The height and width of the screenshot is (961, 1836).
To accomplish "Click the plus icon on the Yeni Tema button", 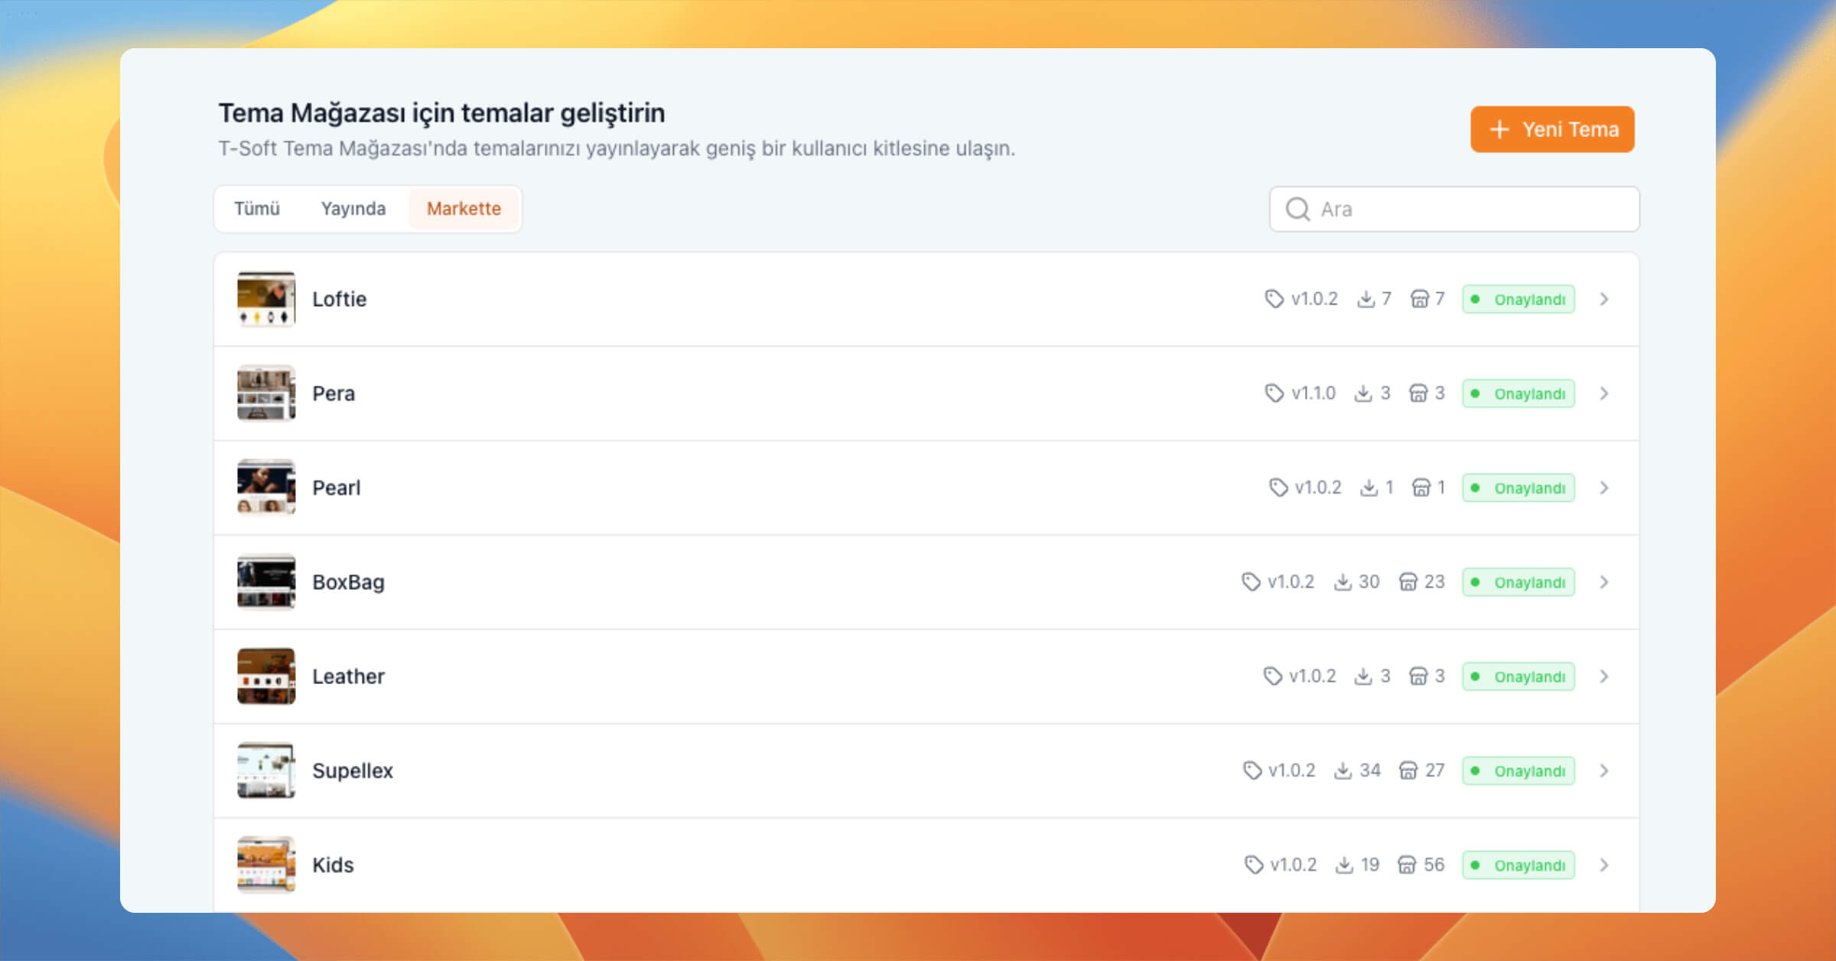I will point(1499,129).
